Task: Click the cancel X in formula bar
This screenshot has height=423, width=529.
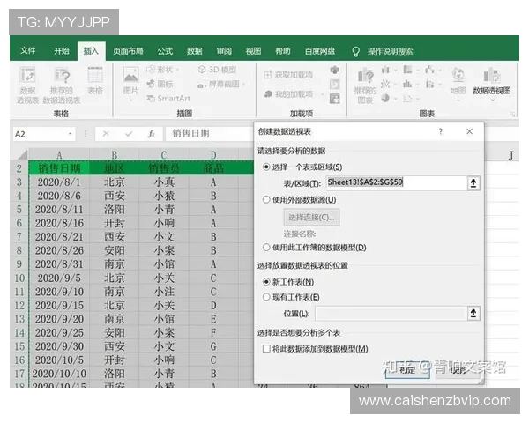Action: [x=106, y=134]
